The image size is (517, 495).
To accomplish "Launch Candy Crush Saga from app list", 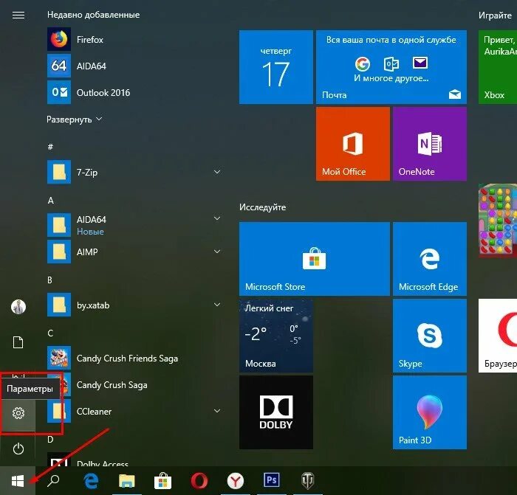I will click(x=134, y=384).
